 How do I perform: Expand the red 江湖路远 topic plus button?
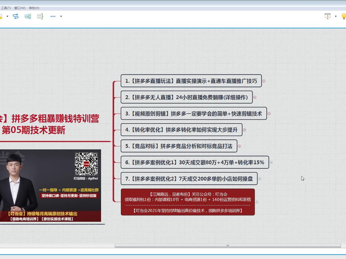(x=257, y=202)
